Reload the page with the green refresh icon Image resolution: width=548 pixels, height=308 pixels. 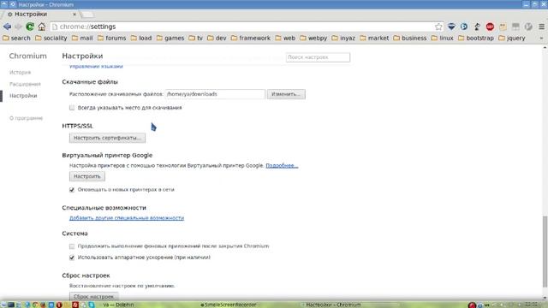[30, 27]
